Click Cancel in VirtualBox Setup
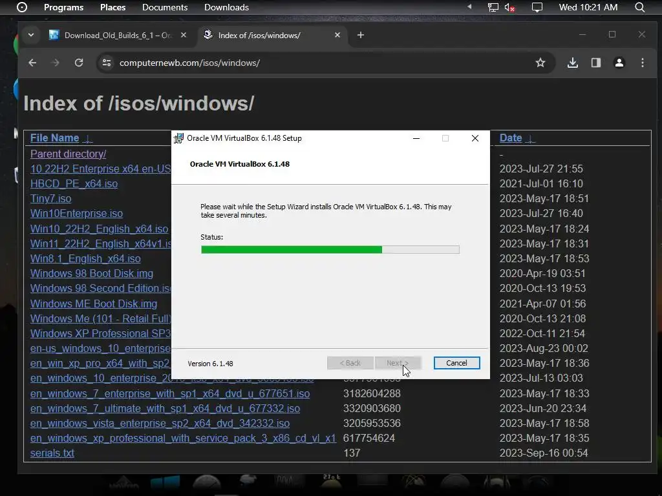Image resolution: width=662 pixels, height=496 pixels. [456, 363]
